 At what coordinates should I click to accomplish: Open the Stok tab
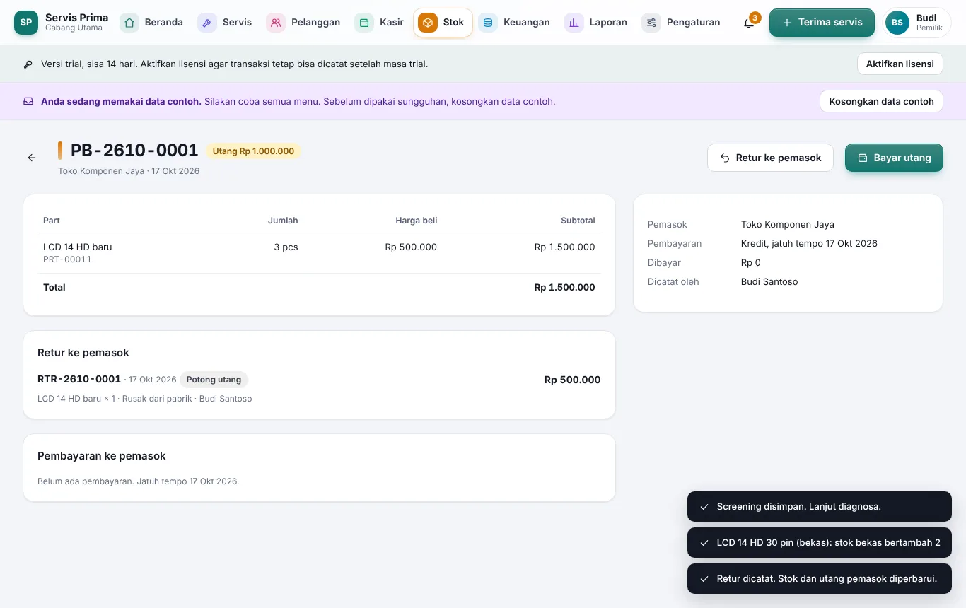click(x=443, y=23)
